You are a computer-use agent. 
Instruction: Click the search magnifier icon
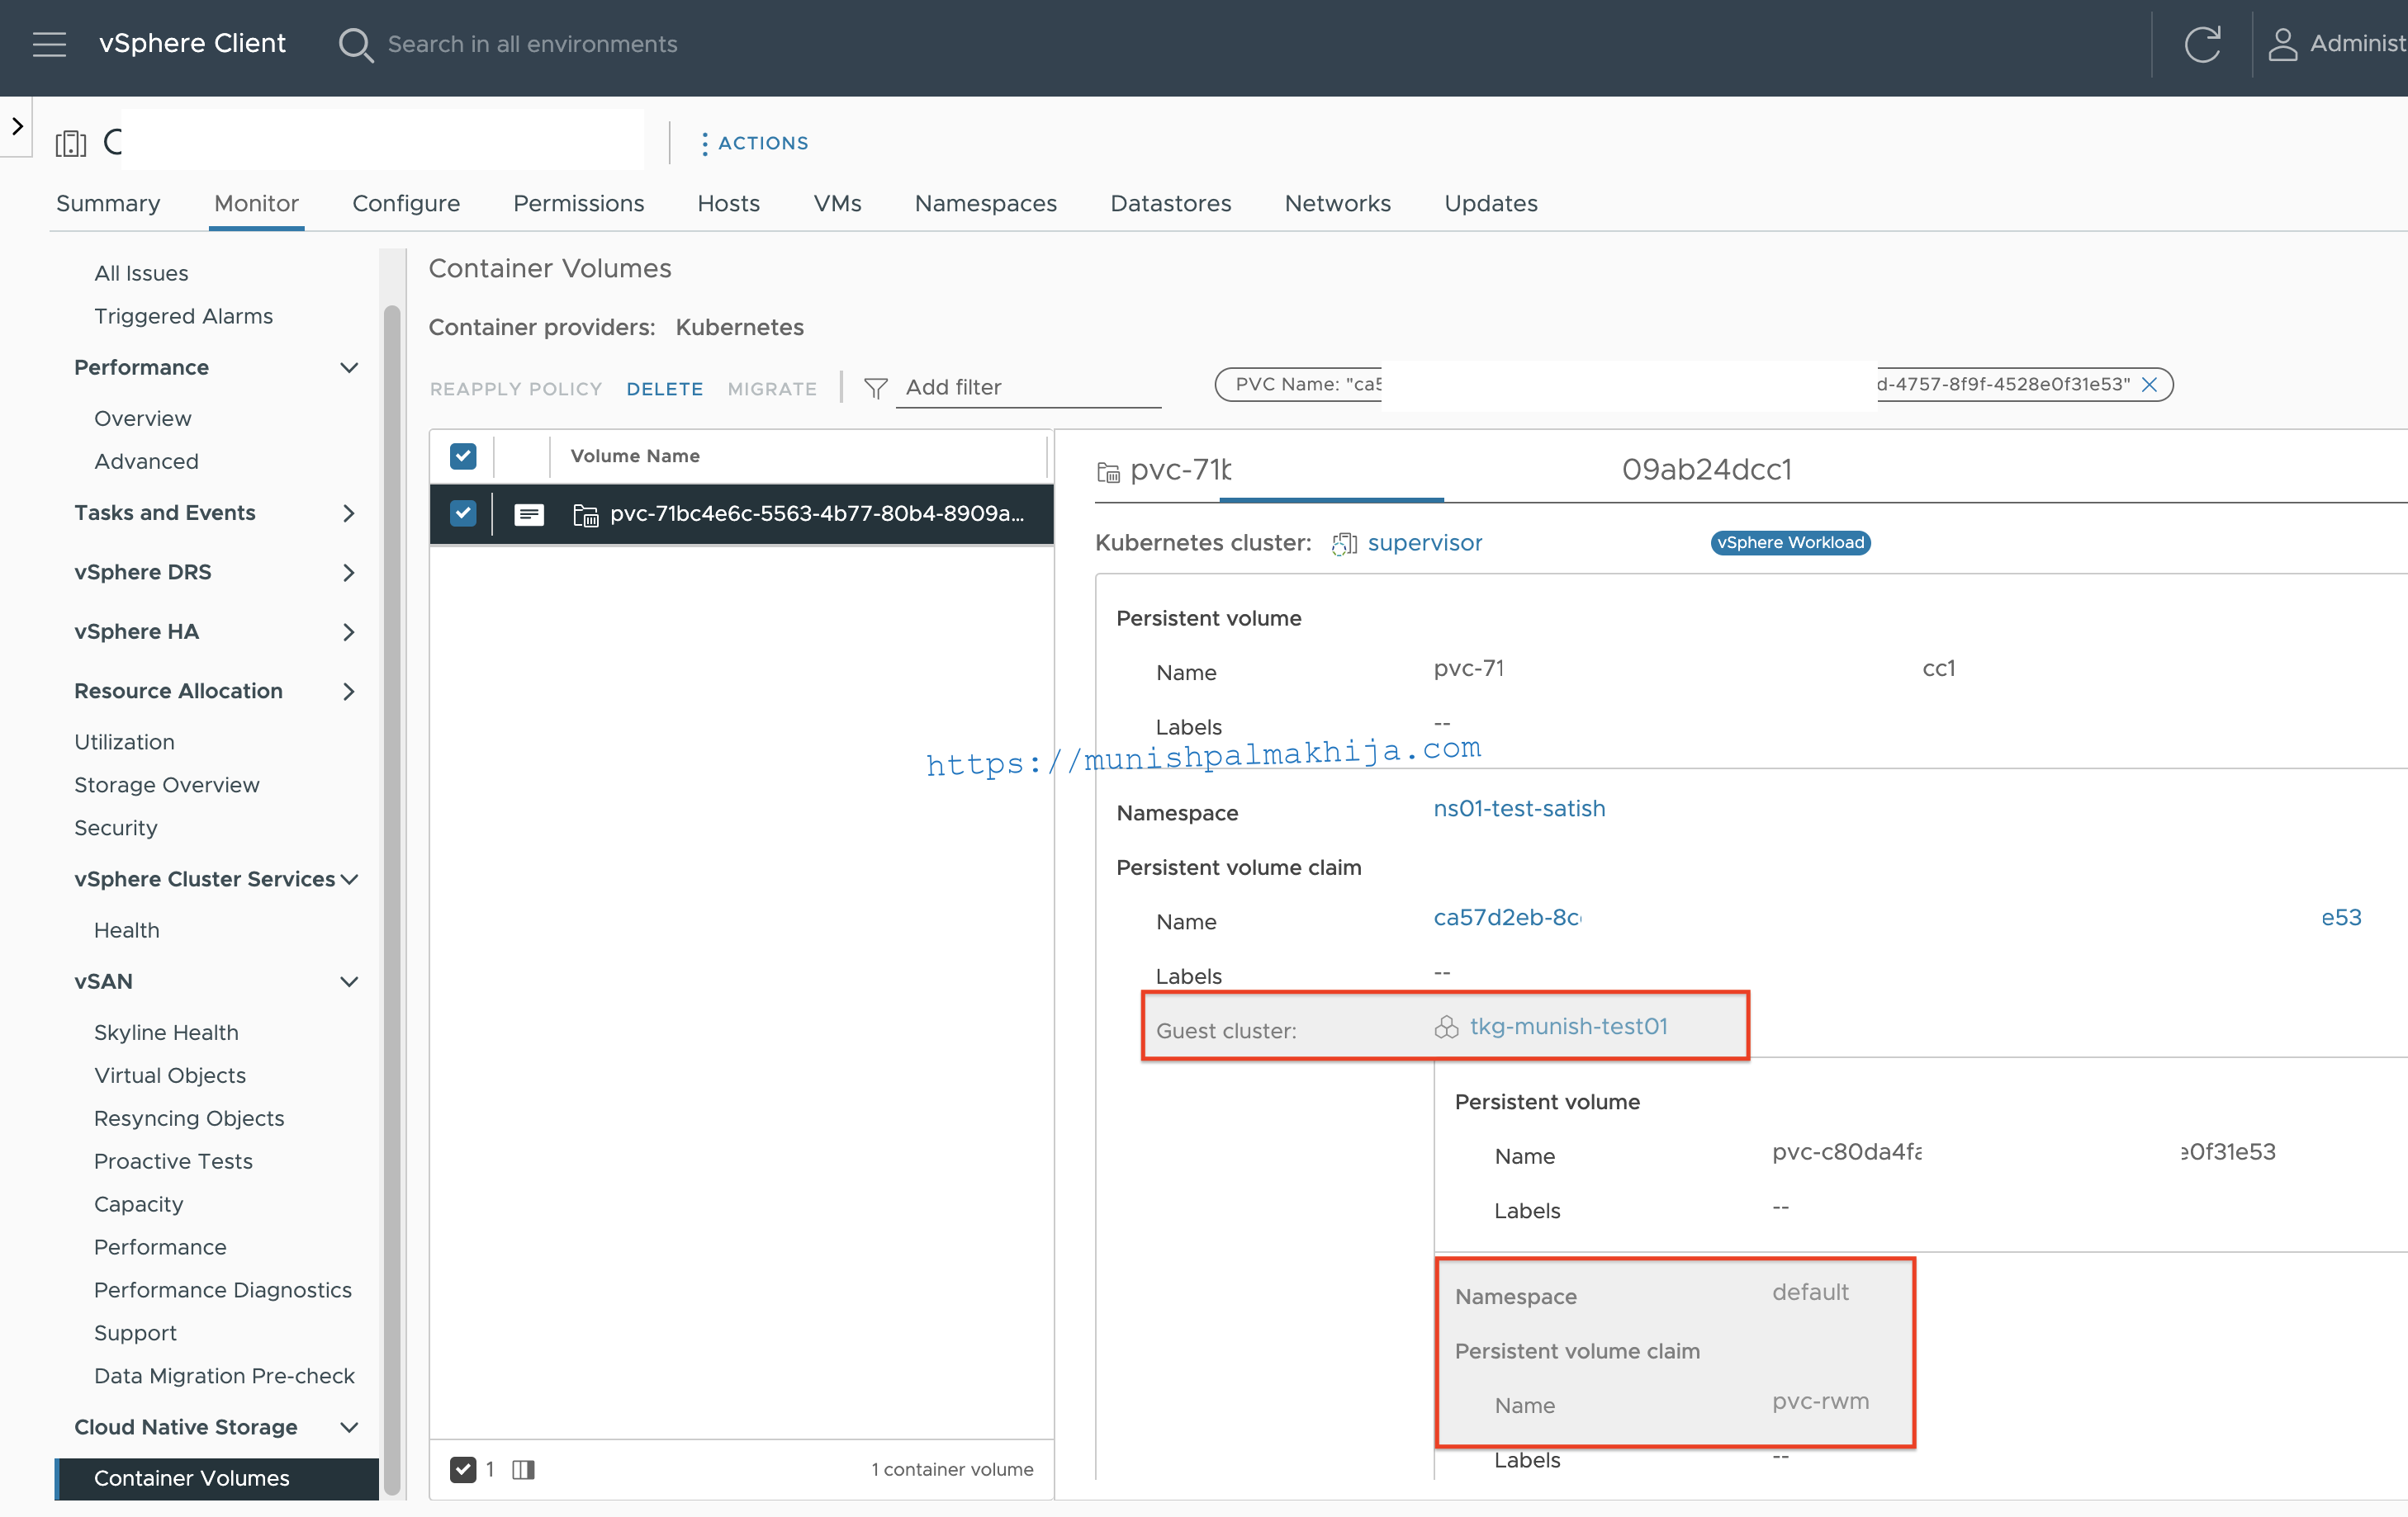[355, 45]
